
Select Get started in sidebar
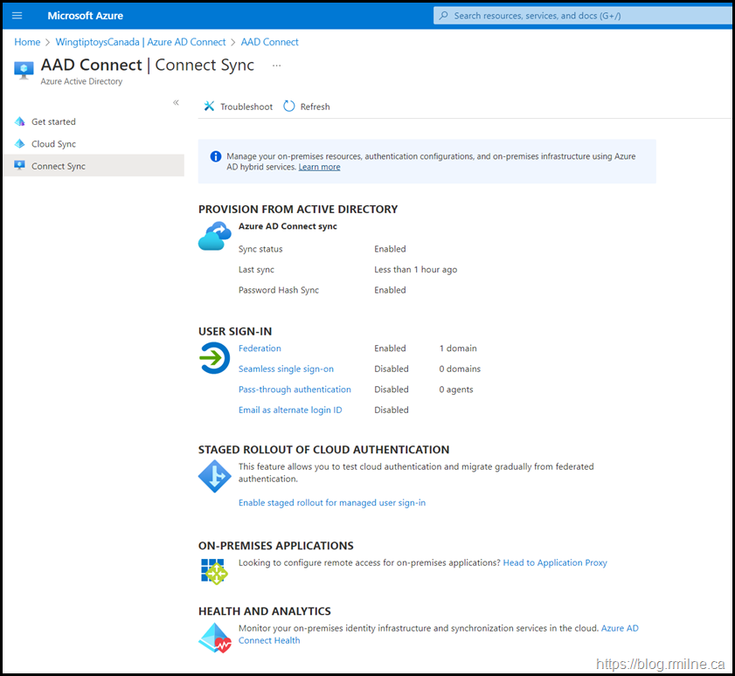[53, 121]
